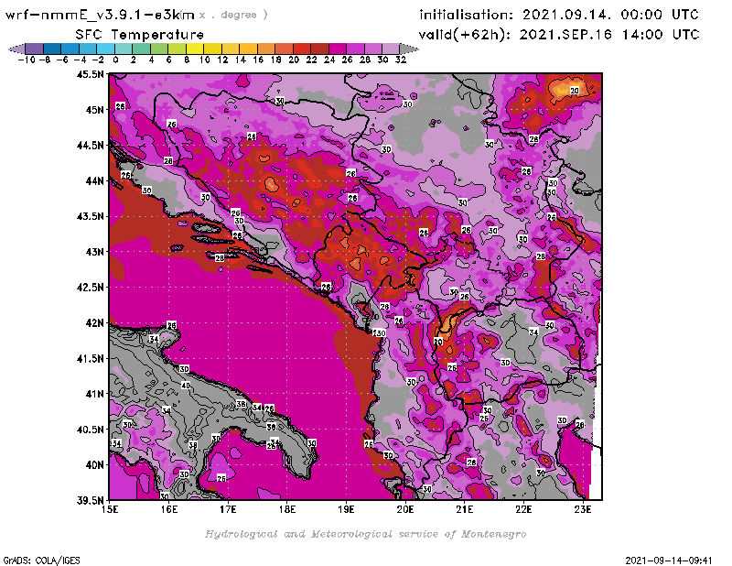Click the '42N' latitude axis label
Screen dimensions: 732x566
coord(94,323)
